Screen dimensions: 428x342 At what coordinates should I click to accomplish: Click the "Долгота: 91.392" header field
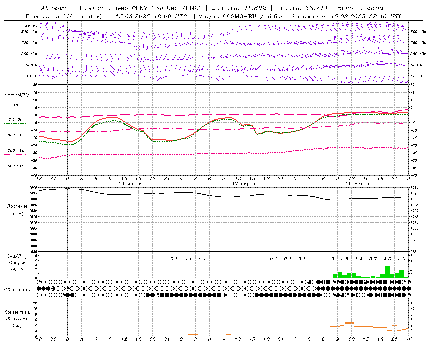[x=239, y=8]
